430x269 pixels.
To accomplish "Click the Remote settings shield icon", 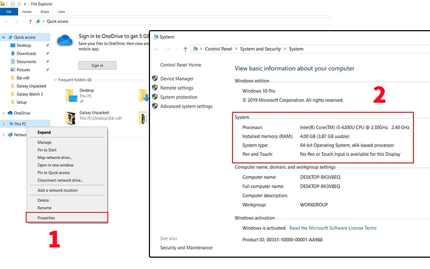I will [x=155, y=88].
